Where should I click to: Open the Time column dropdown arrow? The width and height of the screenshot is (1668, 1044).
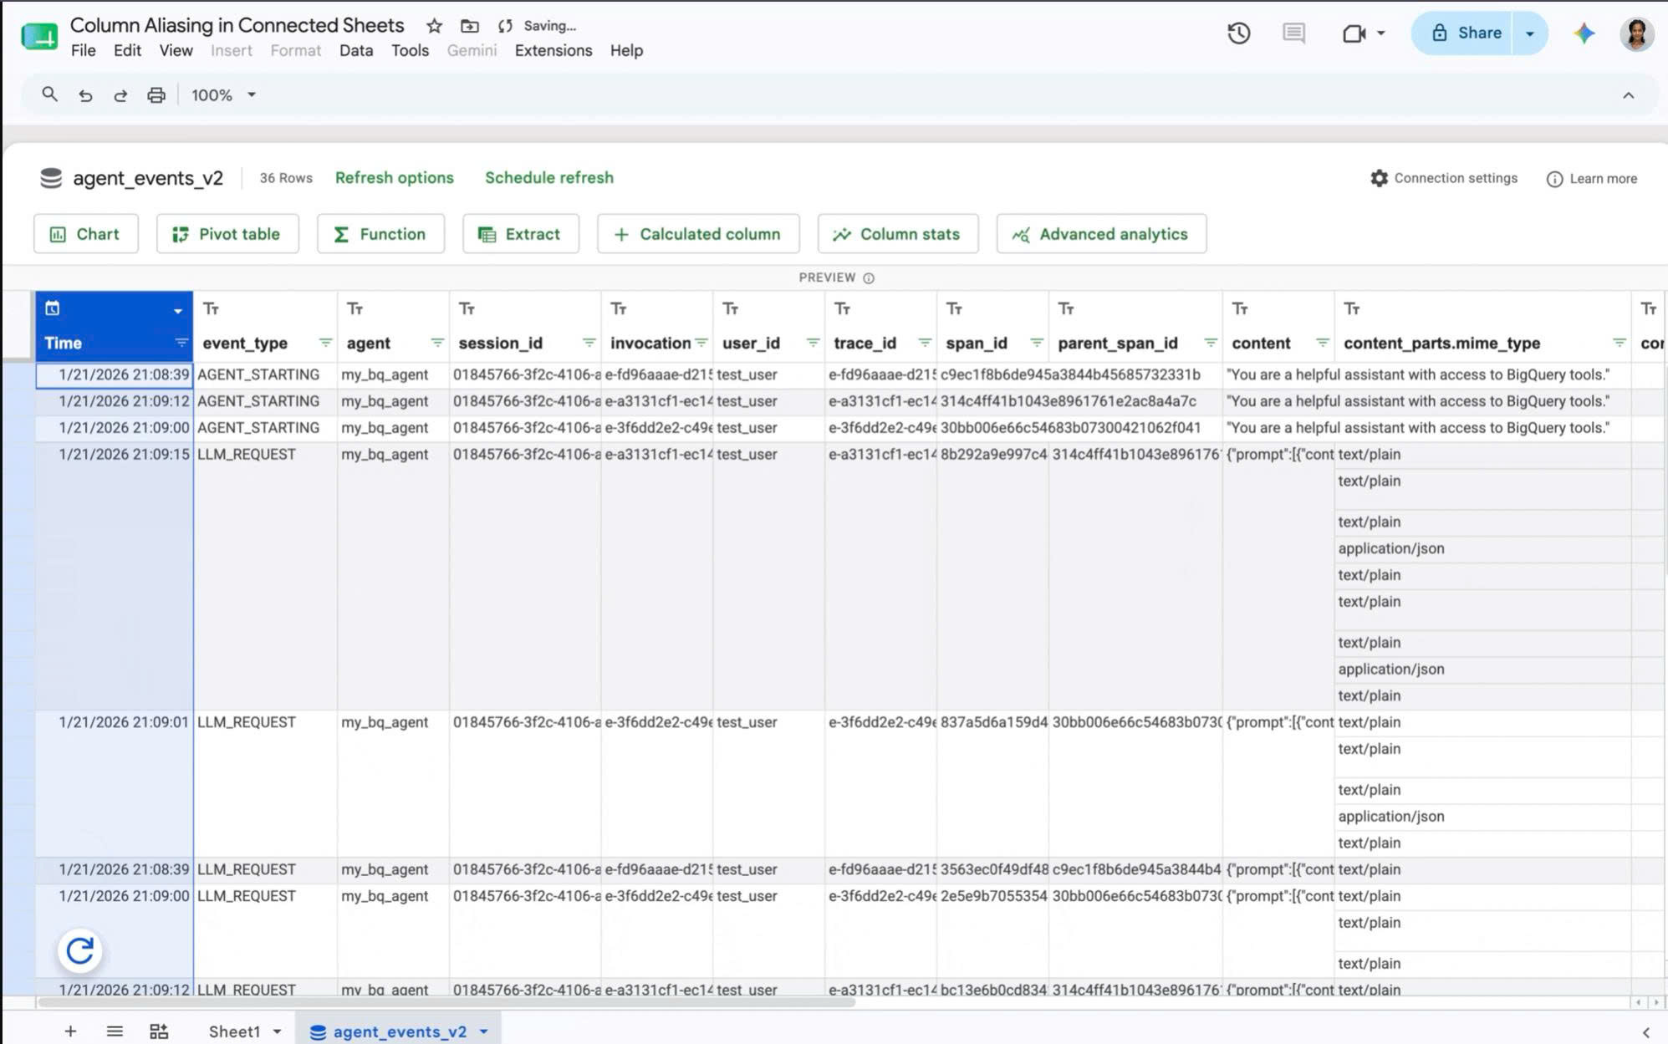coord(178,311)
